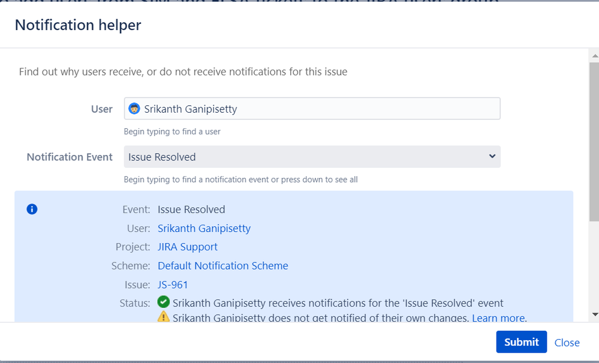Click the 'Status:' label in results panel
599x363 pixels.
click(x=135, y=303)
